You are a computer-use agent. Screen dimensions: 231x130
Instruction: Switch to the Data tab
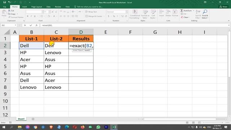pos(48,7)
